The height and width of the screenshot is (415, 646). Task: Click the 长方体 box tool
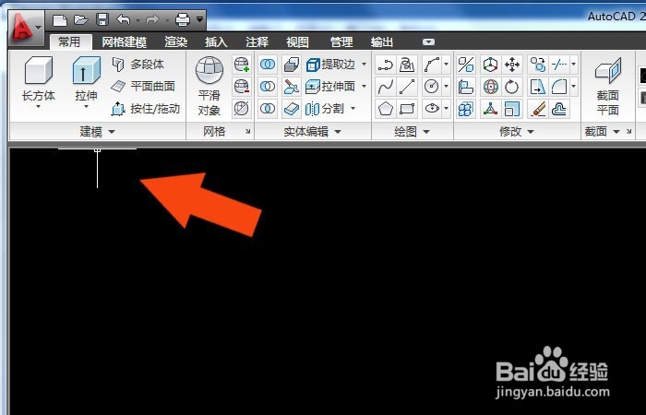[x=39, y=78]
